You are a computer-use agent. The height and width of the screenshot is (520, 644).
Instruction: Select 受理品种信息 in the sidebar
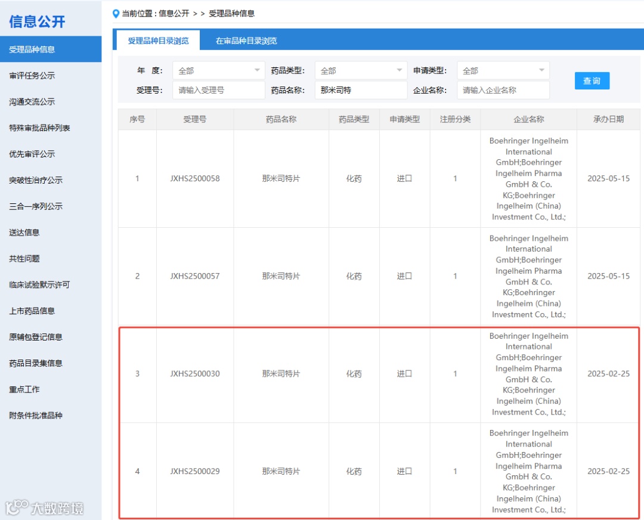51,49
